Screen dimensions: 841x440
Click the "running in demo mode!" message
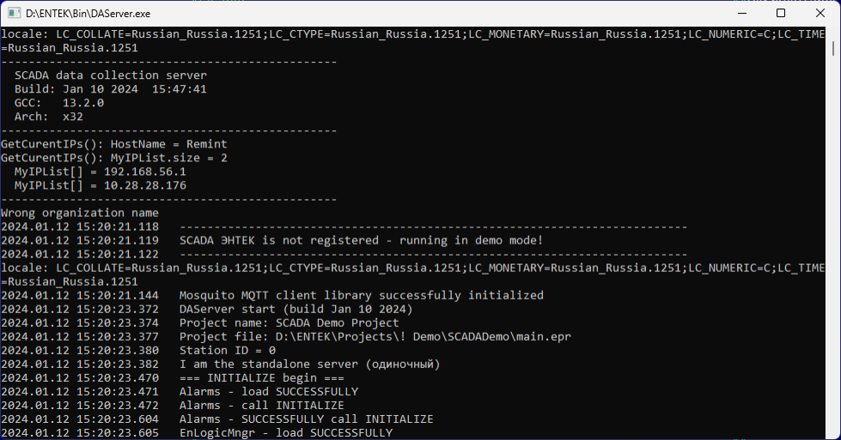(x=465, y=240)
